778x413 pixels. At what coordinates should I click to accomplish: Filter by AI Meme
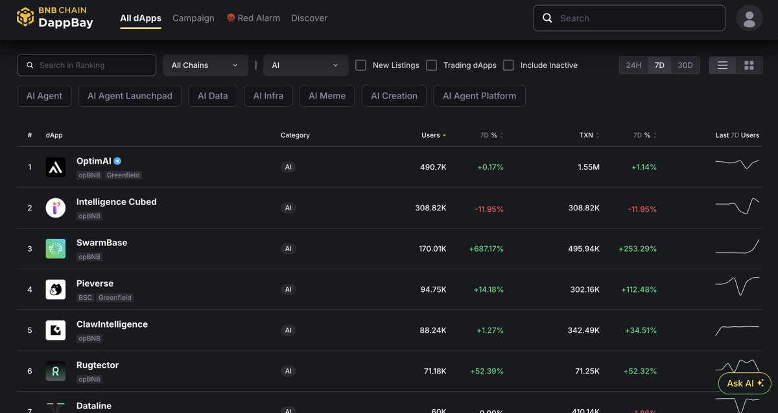327,96
